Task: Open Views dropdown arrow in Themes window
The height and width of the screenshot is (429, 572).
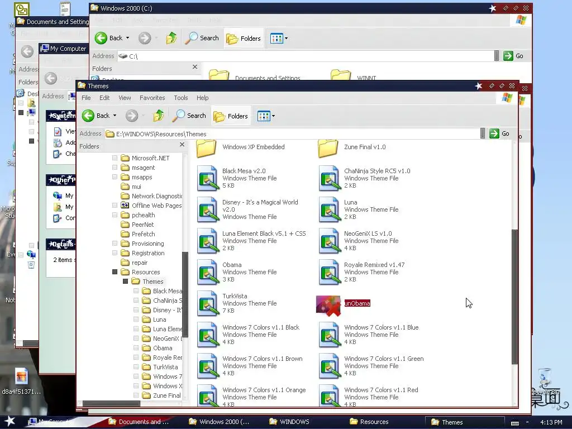Action: click(x=273, y=116)
